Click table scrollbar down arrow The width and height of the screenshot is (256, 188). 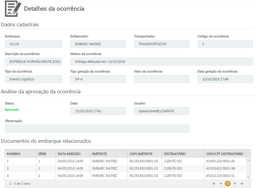click(248, 177)
